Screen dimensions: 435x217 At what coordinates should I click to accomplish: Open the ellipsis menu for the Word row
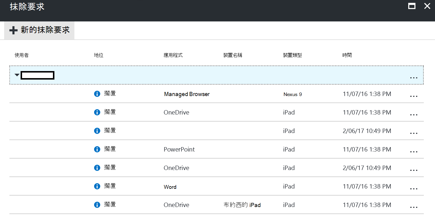414,189
